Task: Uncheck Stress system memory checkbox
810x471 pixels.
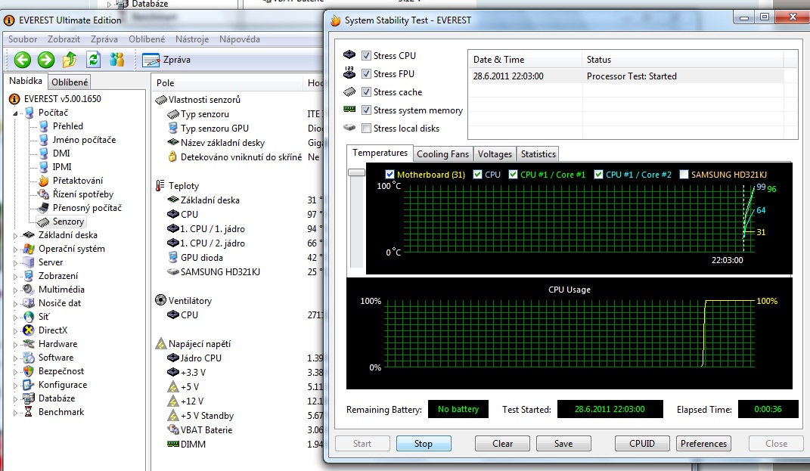Action: point(366,110)
